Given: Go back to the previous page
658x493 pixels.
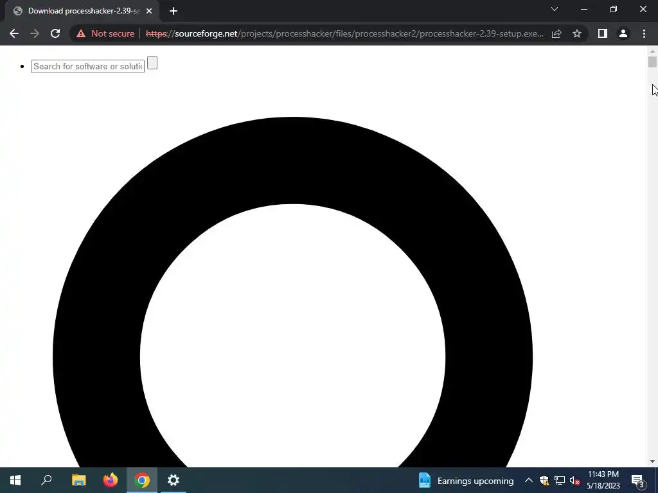Looking at the screenshot, I should (x=14, y=33).
